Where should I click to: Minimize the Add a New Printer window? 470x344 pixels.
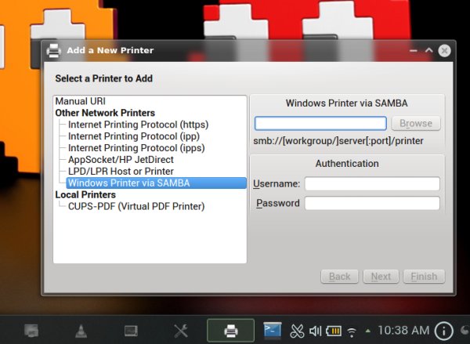point(414,51)
